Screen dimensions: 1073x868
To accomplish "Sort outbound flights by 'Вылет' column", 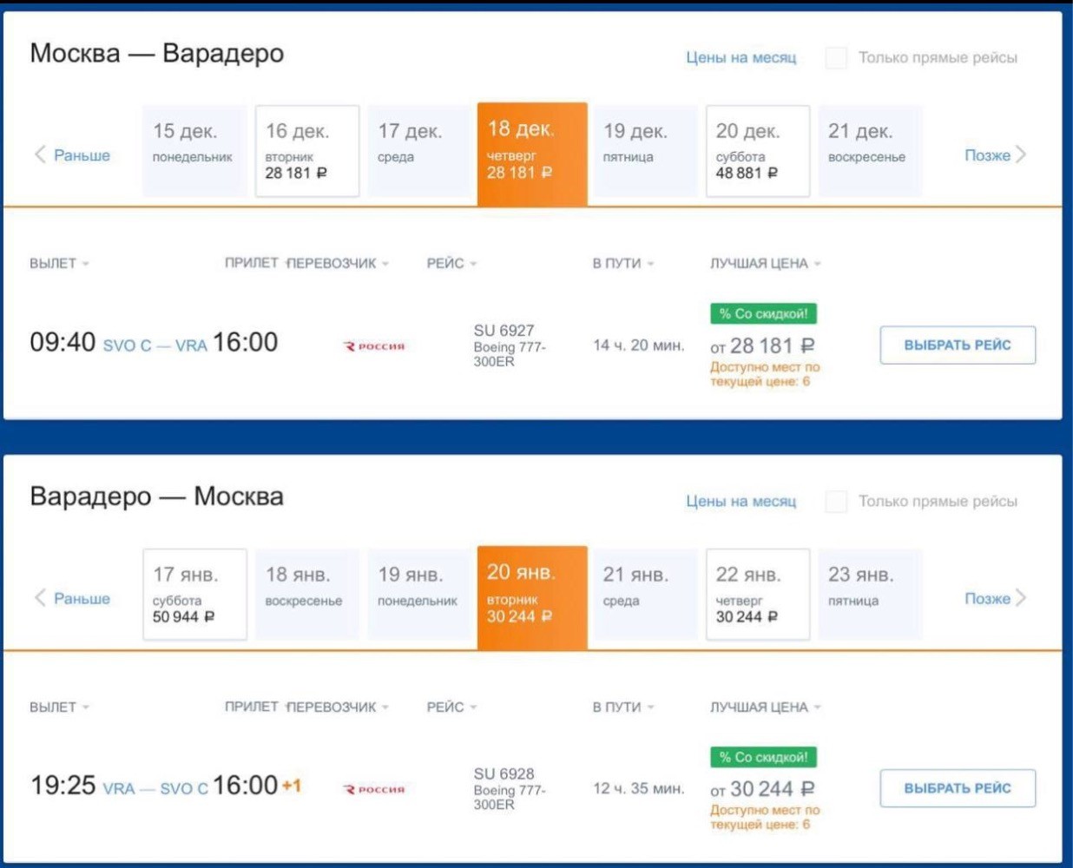I will tap(59, 263).
